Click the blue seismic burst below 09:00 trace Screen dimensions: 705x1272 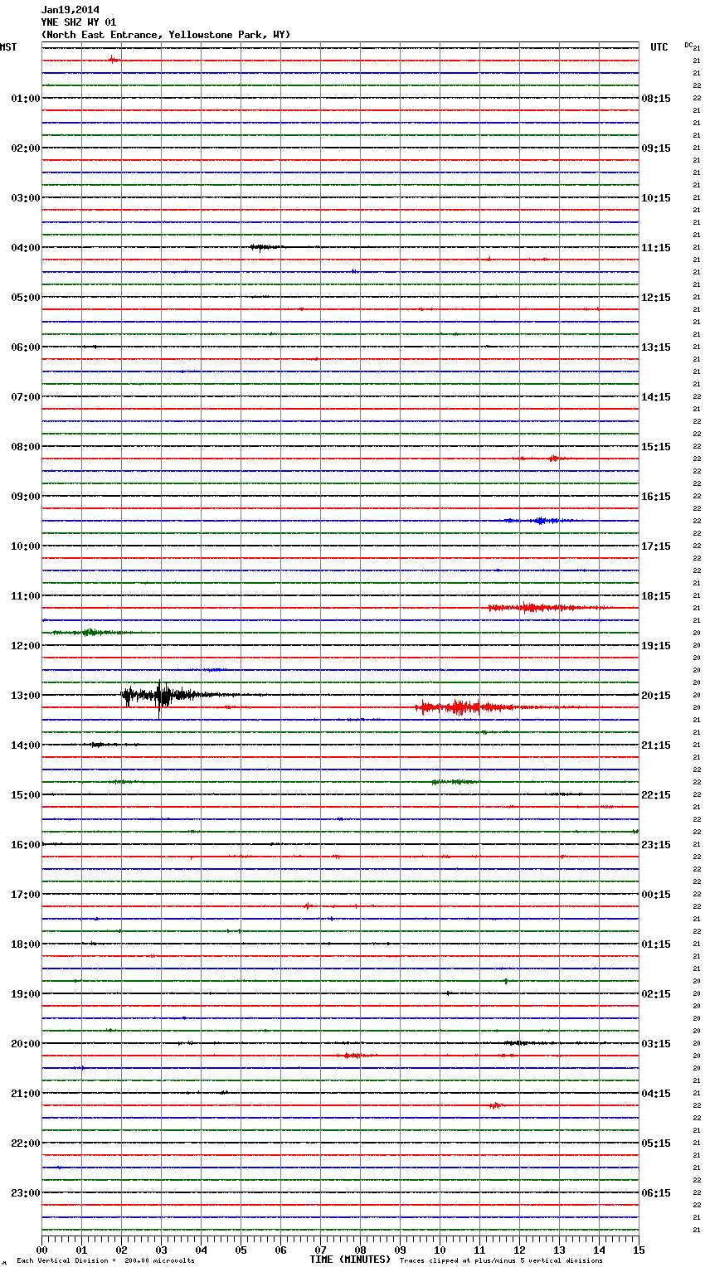[539, 521]
